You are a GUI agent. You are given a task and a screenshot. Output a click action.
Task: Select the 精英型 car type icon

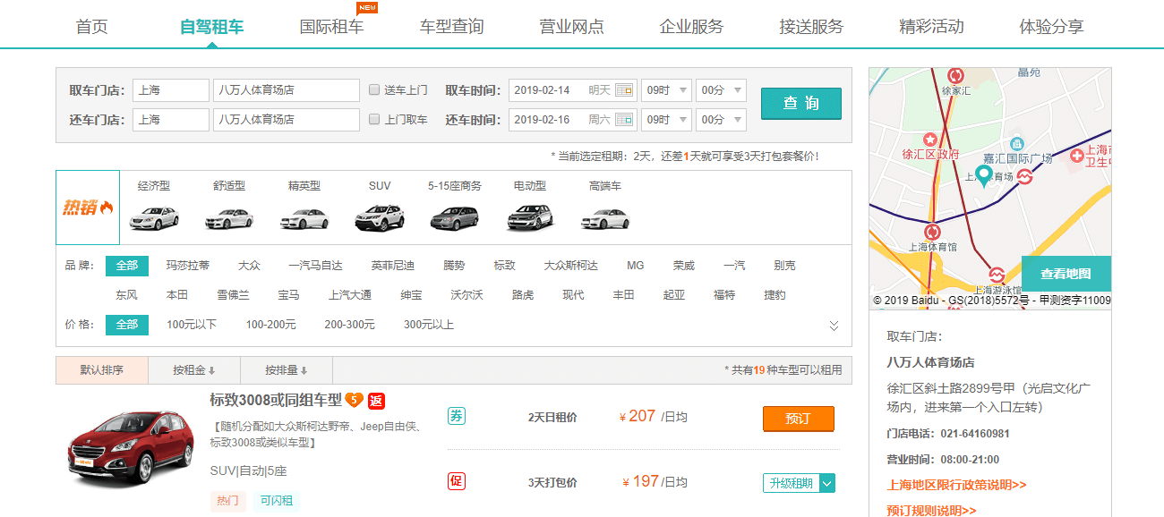pyautogui.click(x=304, y=217)
